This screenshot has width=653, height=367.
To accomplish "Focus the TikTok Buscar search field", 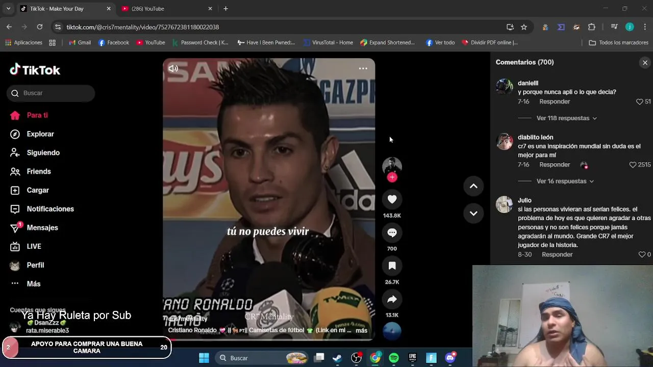I will (51, 93).
